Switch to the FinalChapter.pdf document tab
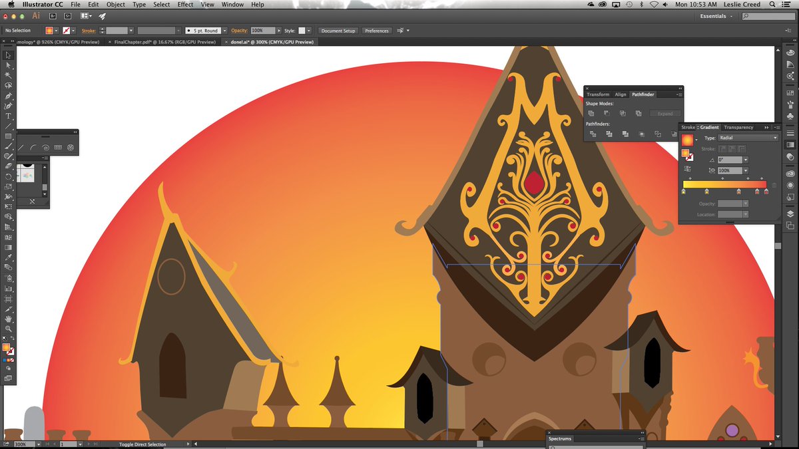Screen dimensions: 799x449 coord(164,42)
